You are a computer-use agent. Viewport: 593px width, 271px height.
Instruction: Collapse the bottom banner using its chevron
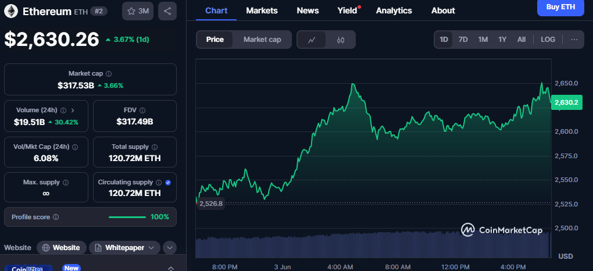[x=170, y=268]
